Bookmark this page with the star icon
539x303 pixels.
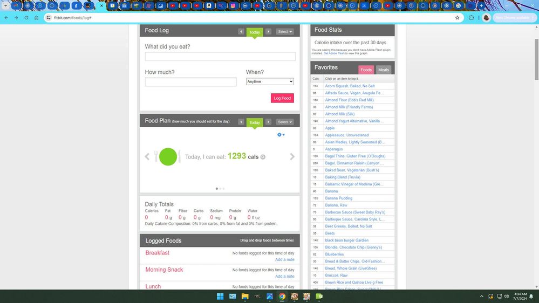[x=457, y=17]
